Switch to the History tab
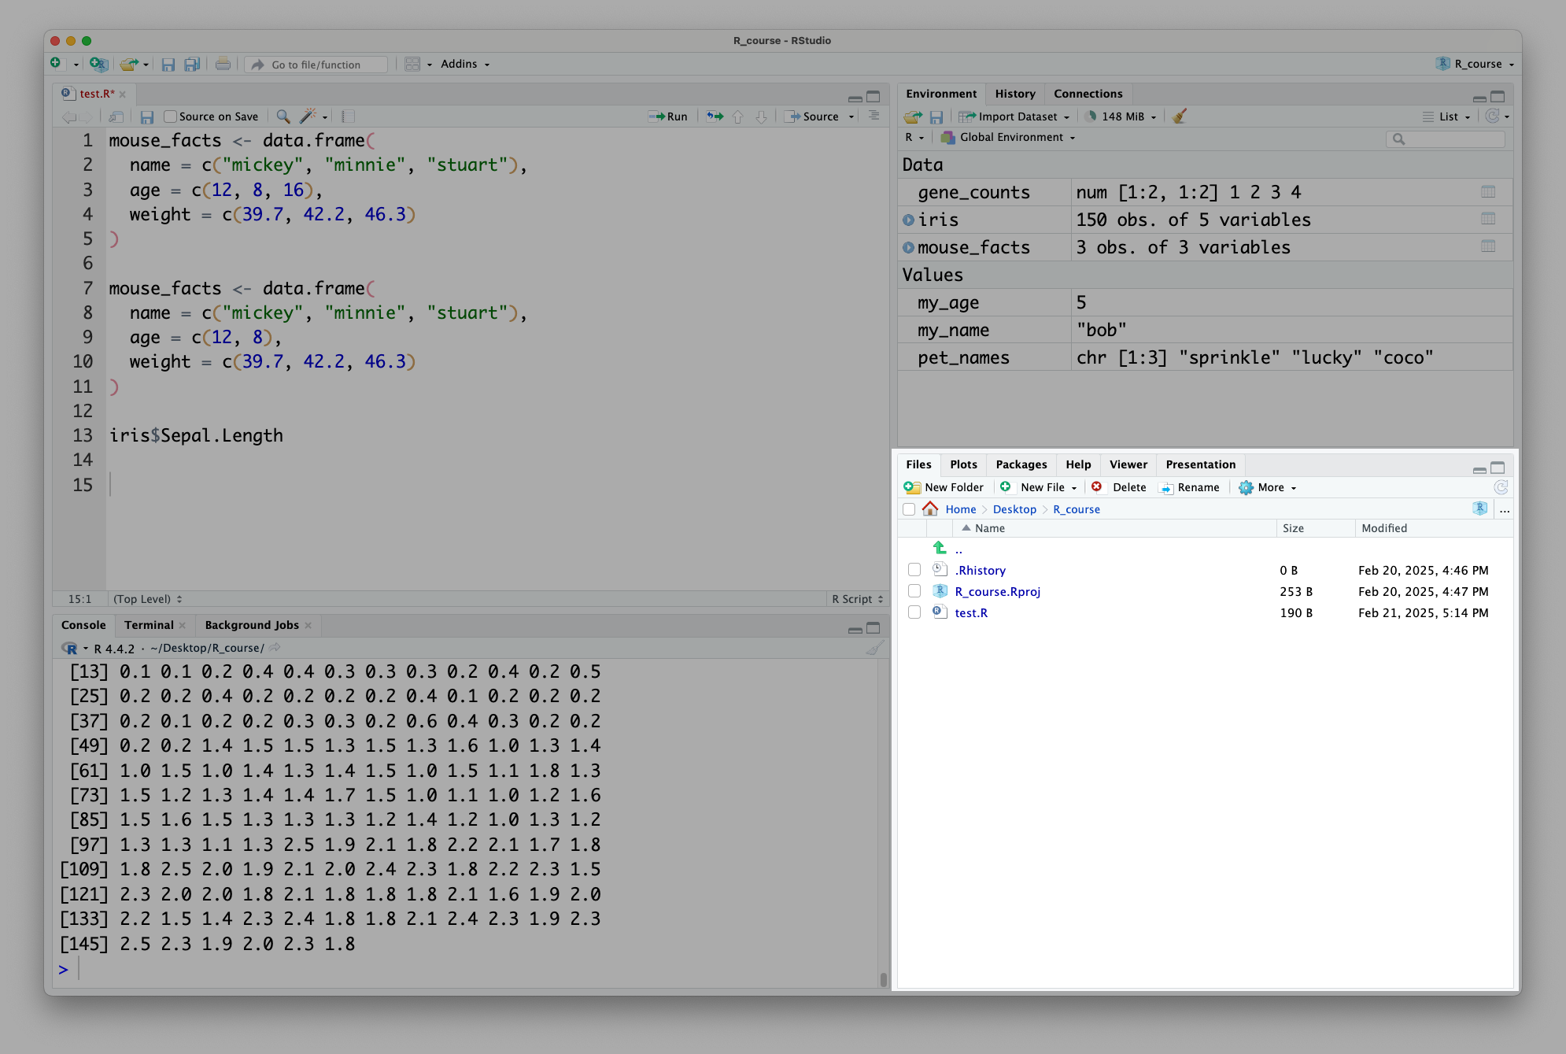Viewport: 1566px width, 1054px height. tap(1014, 94)
